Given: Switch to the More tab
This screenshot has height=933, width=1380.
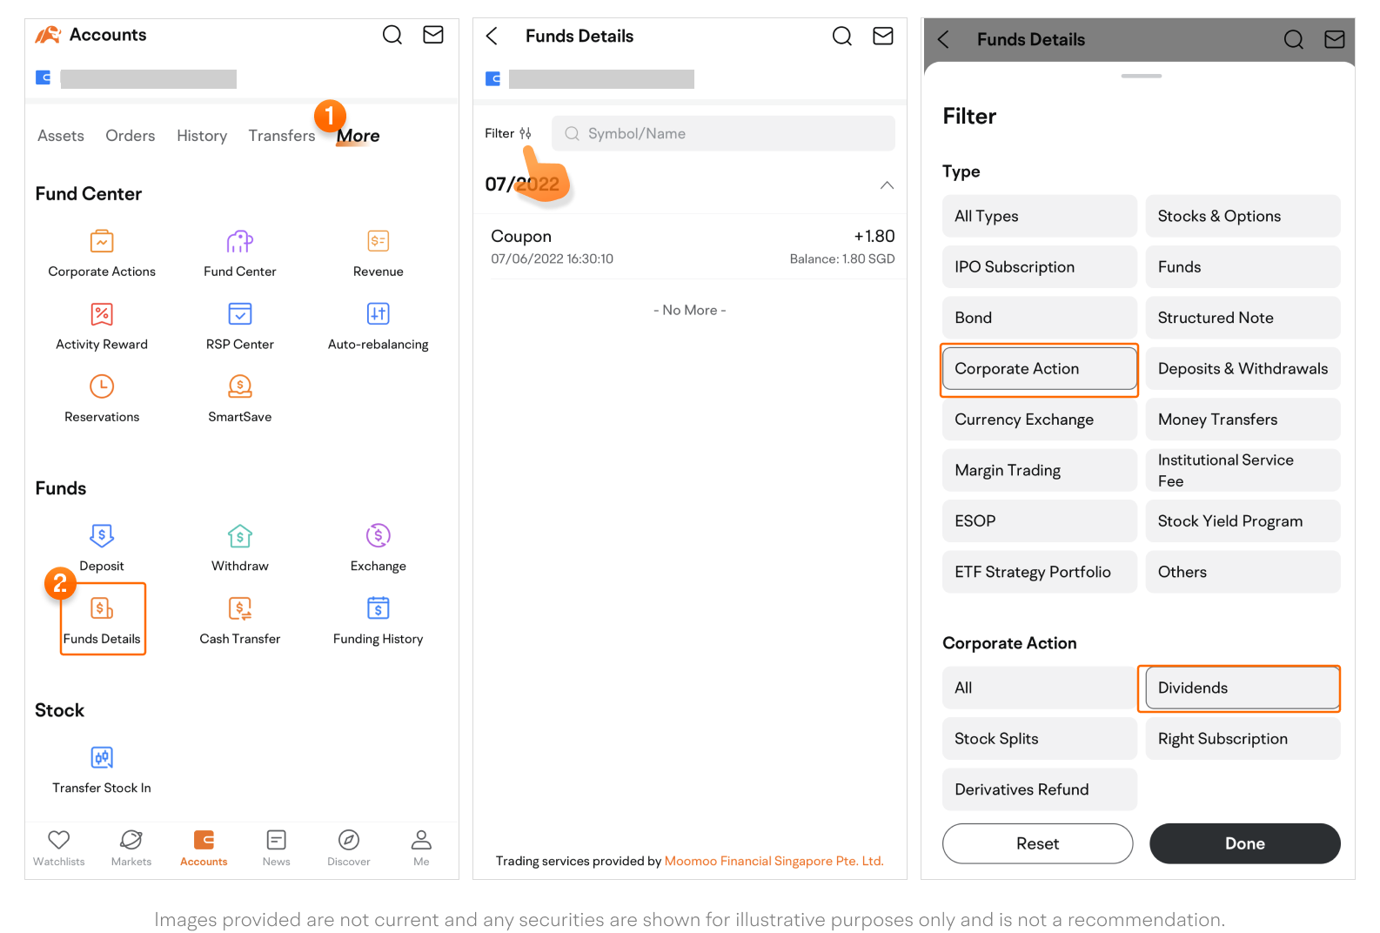Looking at the screenshot, I should pyautogui.click(x=358, y=136).
